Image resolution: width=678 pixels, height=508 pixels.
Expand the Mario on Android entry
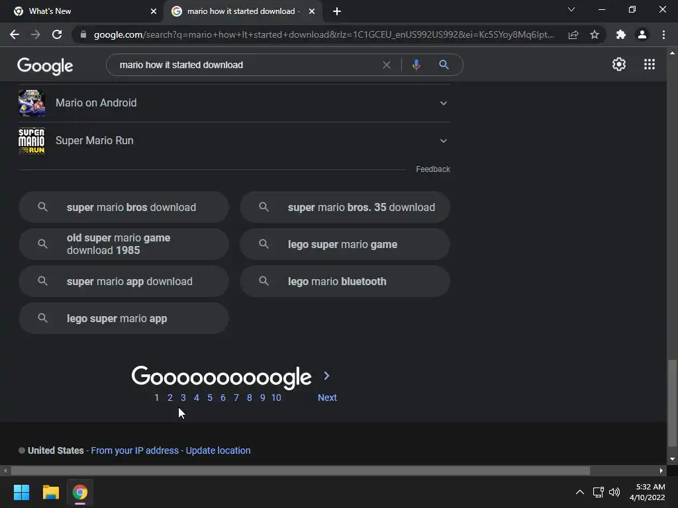[x=443, y=103]
